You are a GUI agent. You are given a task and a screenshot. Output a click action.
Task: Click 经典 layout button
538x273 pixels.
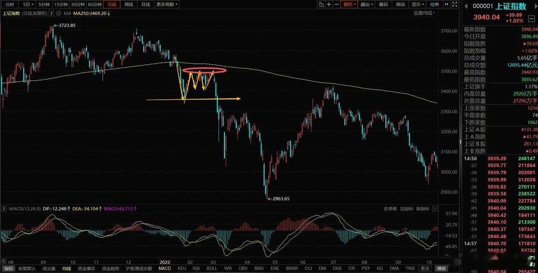[435, 5]
